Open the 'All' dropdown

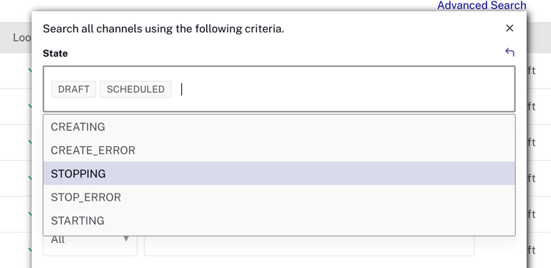click(x=90, y=243)
